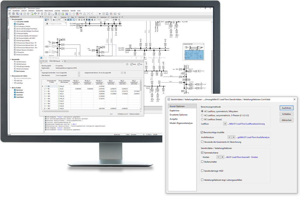Enable Verwende die linearisierte AC Berechnung
Image resolution: width=305 pixels, height=202 pixels.
tap(202, 142)
